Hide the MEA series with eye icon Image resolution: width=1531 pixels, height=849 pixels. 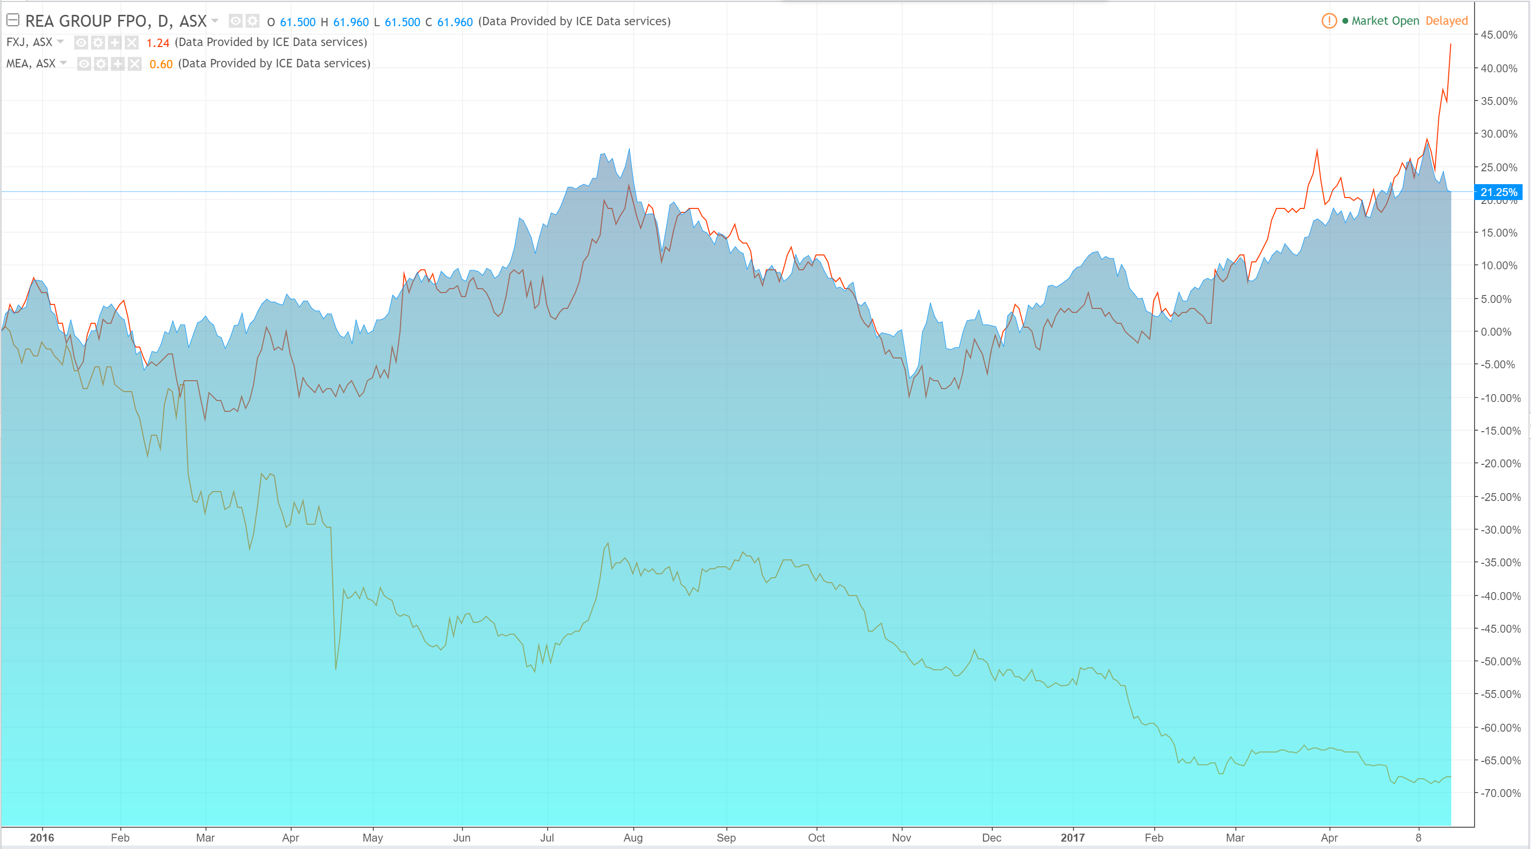84,63
